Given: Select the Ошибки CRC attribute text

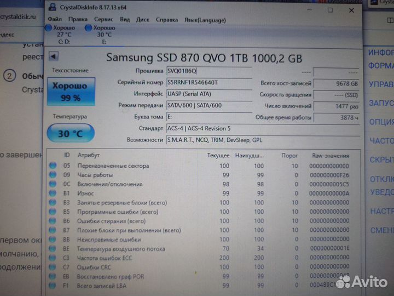Looking at the screenshot, I should (x=94, y=267).
